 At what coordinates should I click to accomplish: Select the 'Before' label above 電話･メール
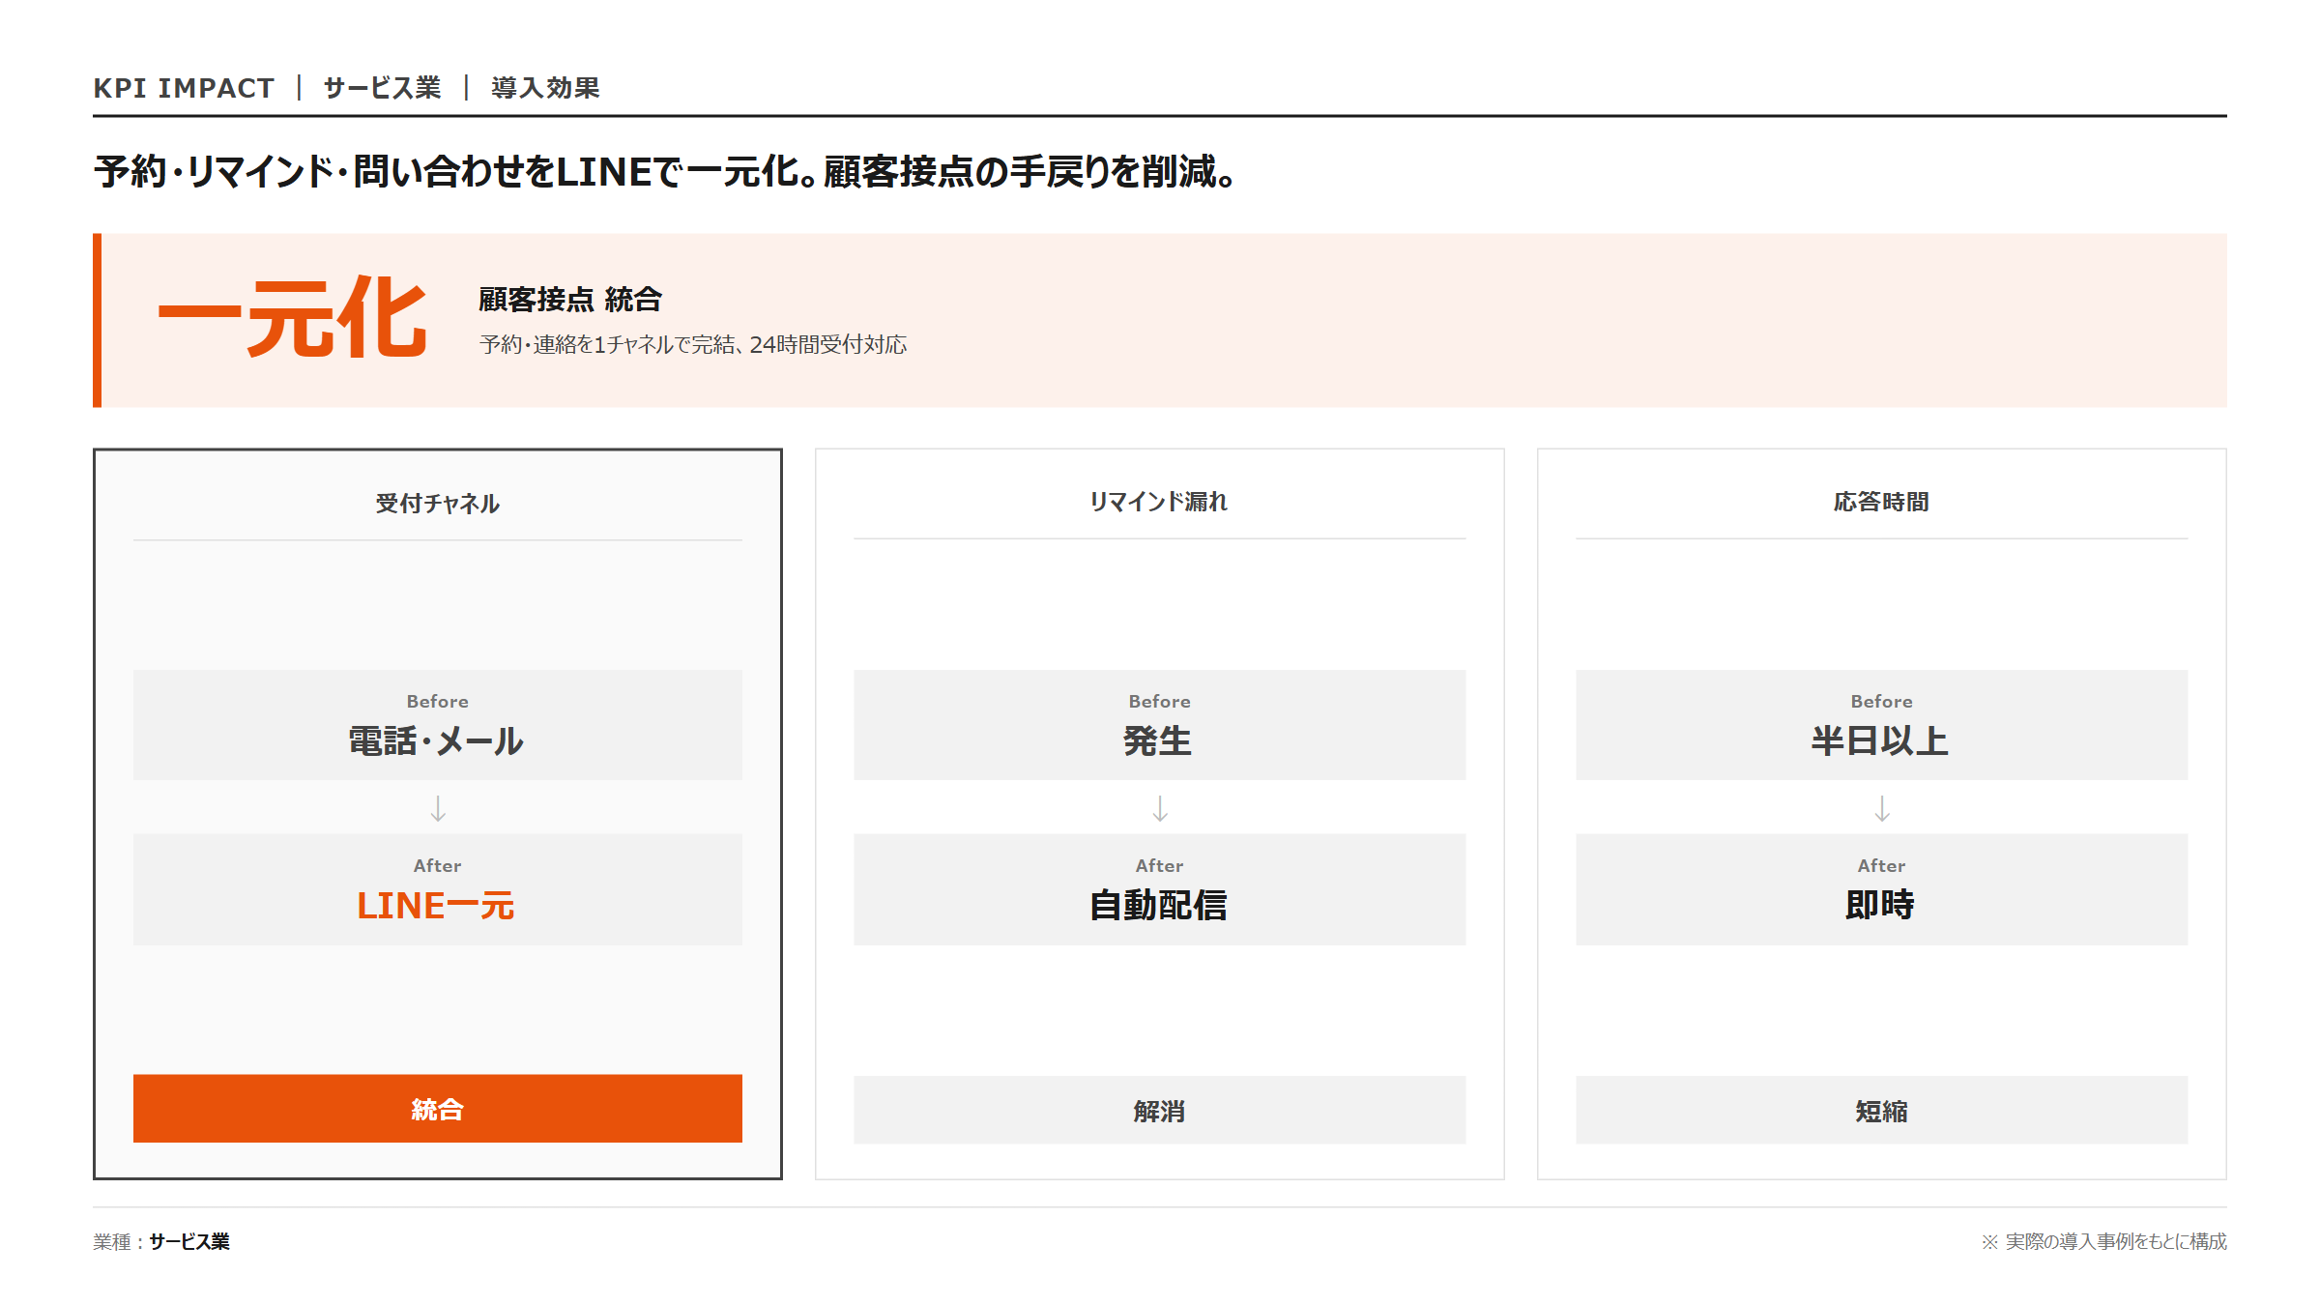[438, 702]
